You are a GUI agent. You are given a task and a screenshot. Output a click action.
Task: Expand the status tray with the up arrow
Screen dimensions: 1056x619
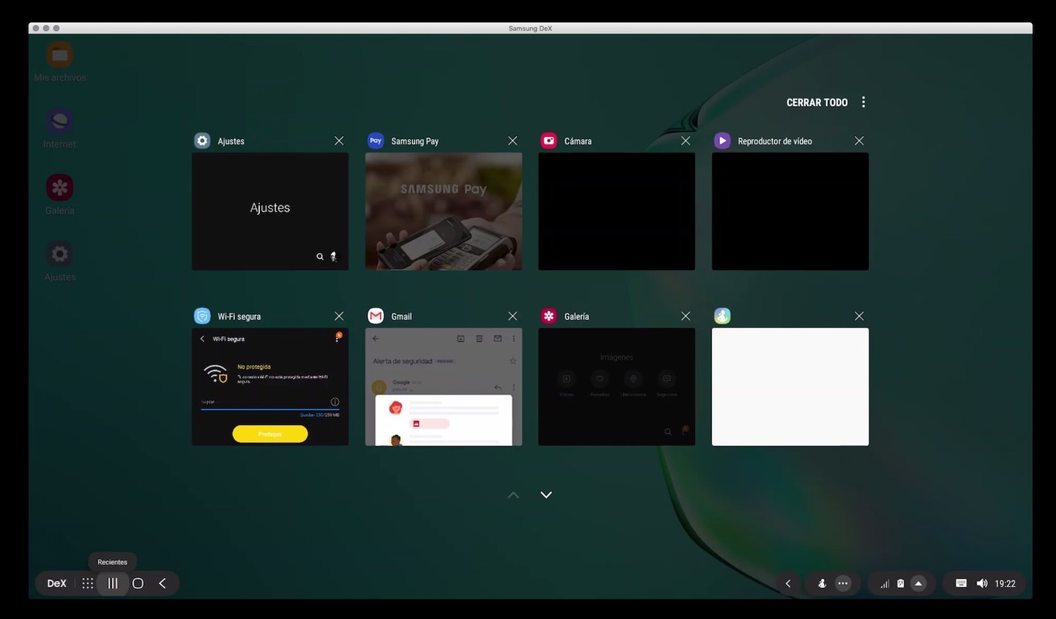pyautogui.click(x=918, y=583)
